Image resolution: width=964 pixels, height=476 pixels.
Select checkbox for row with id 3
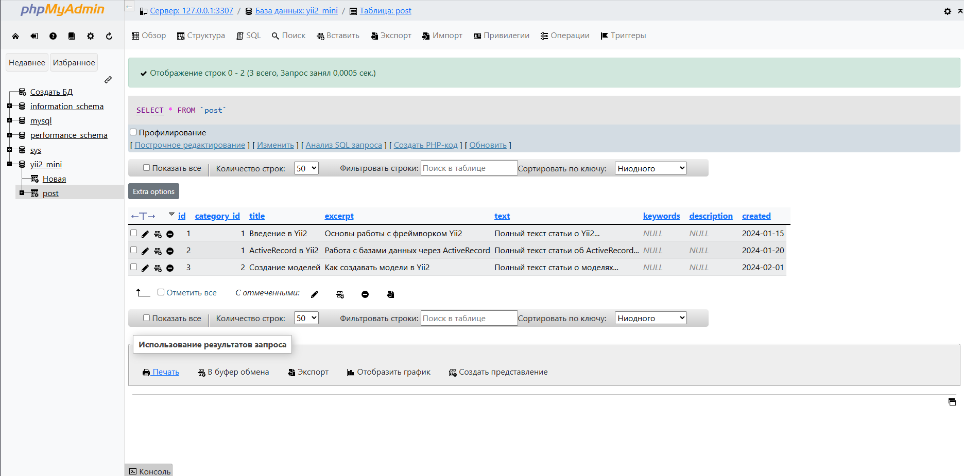[x=134, y=267]
